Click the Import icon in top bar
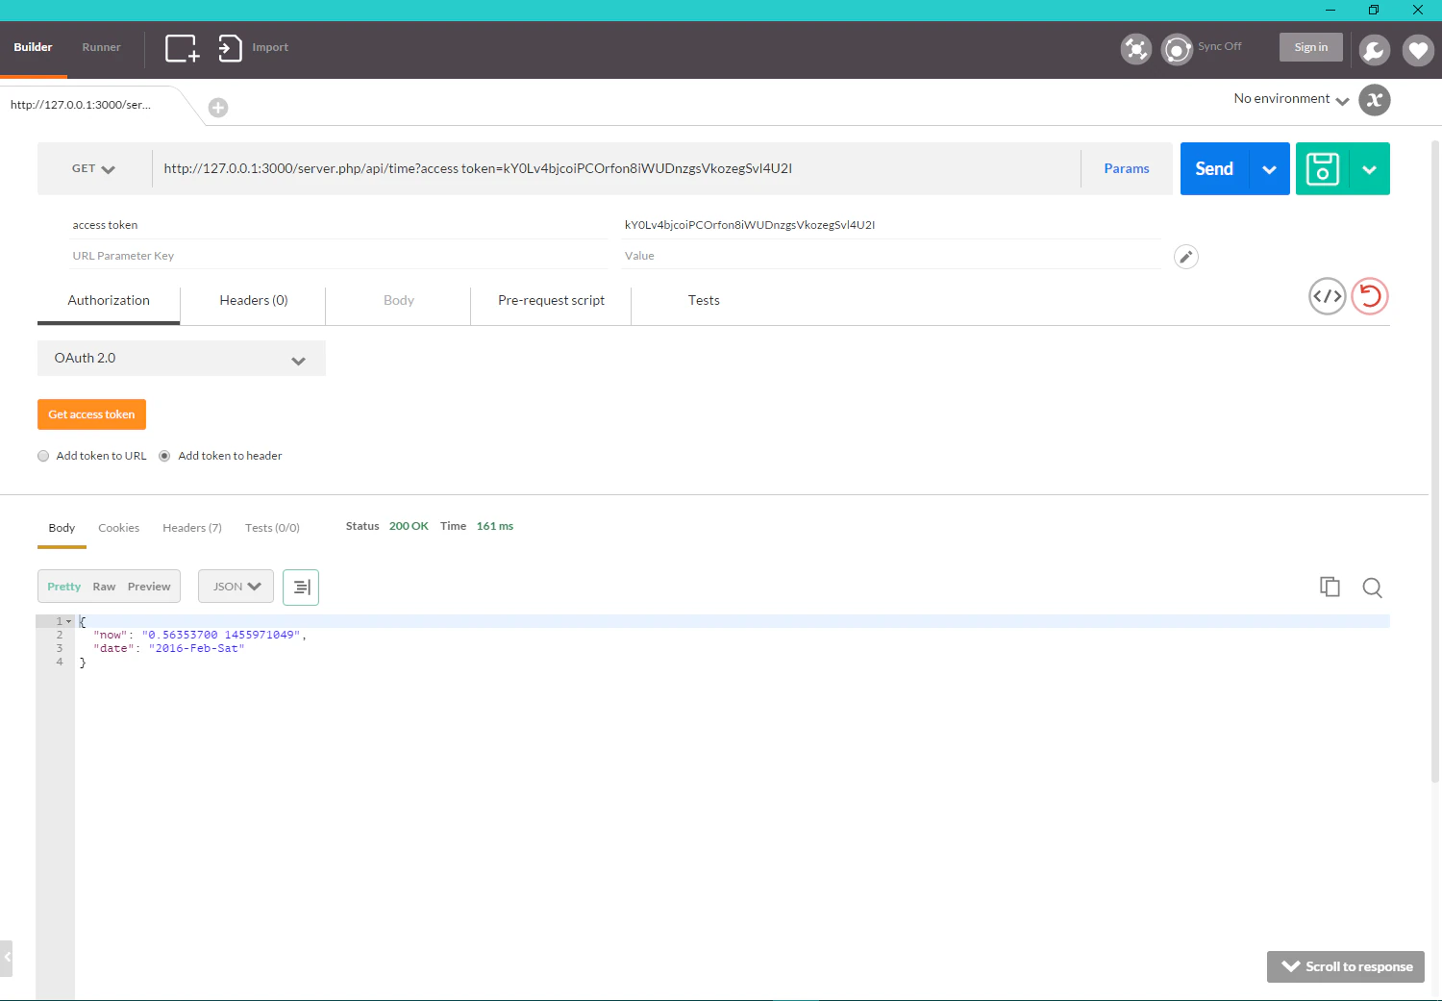The image size is (1442, 1001). point(230,48)
